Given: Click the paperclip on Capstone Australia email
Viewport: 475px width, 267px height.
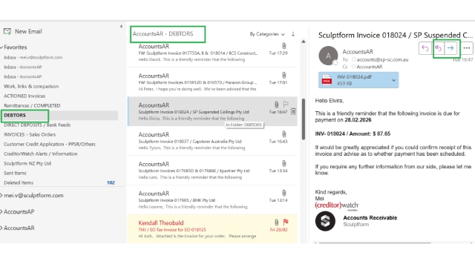Looking at the screenshot, I should click(x=284, y=133).
